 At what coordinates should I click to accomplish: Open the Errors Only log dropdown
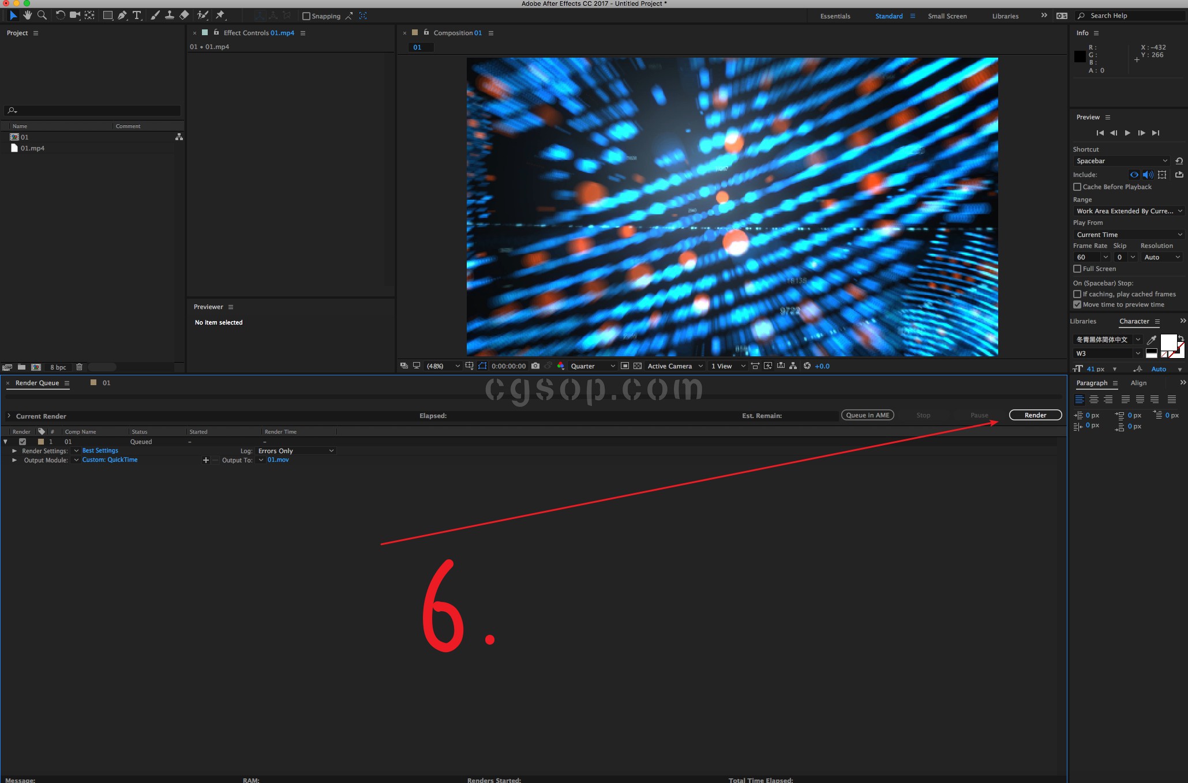coord(295,451)
